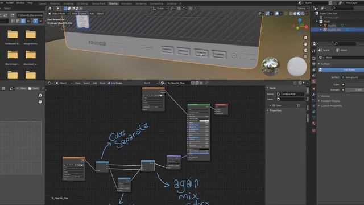Click the Surface Background shader selector
Screen dimensions: 364x205
click(354, 77)
